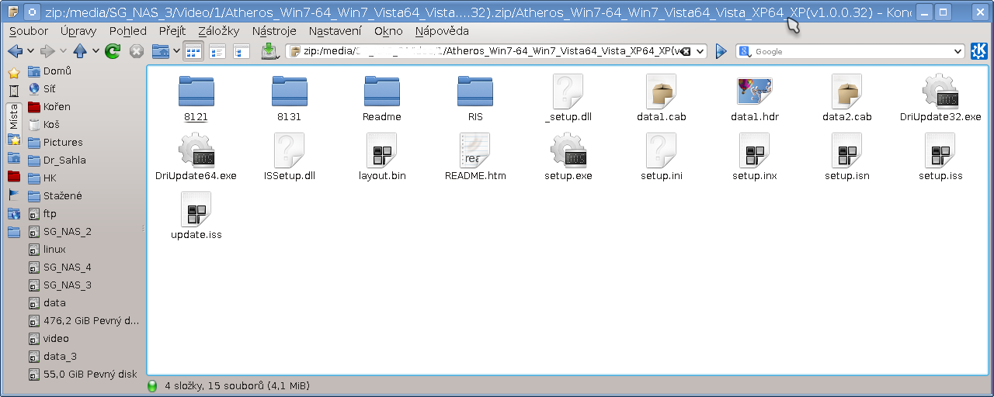Click the greyed Forward arrow

(47, 51)
